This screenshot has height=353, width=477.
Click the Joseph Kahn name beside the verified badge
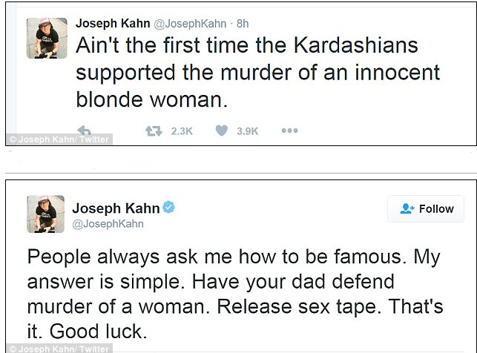point(114,207)
